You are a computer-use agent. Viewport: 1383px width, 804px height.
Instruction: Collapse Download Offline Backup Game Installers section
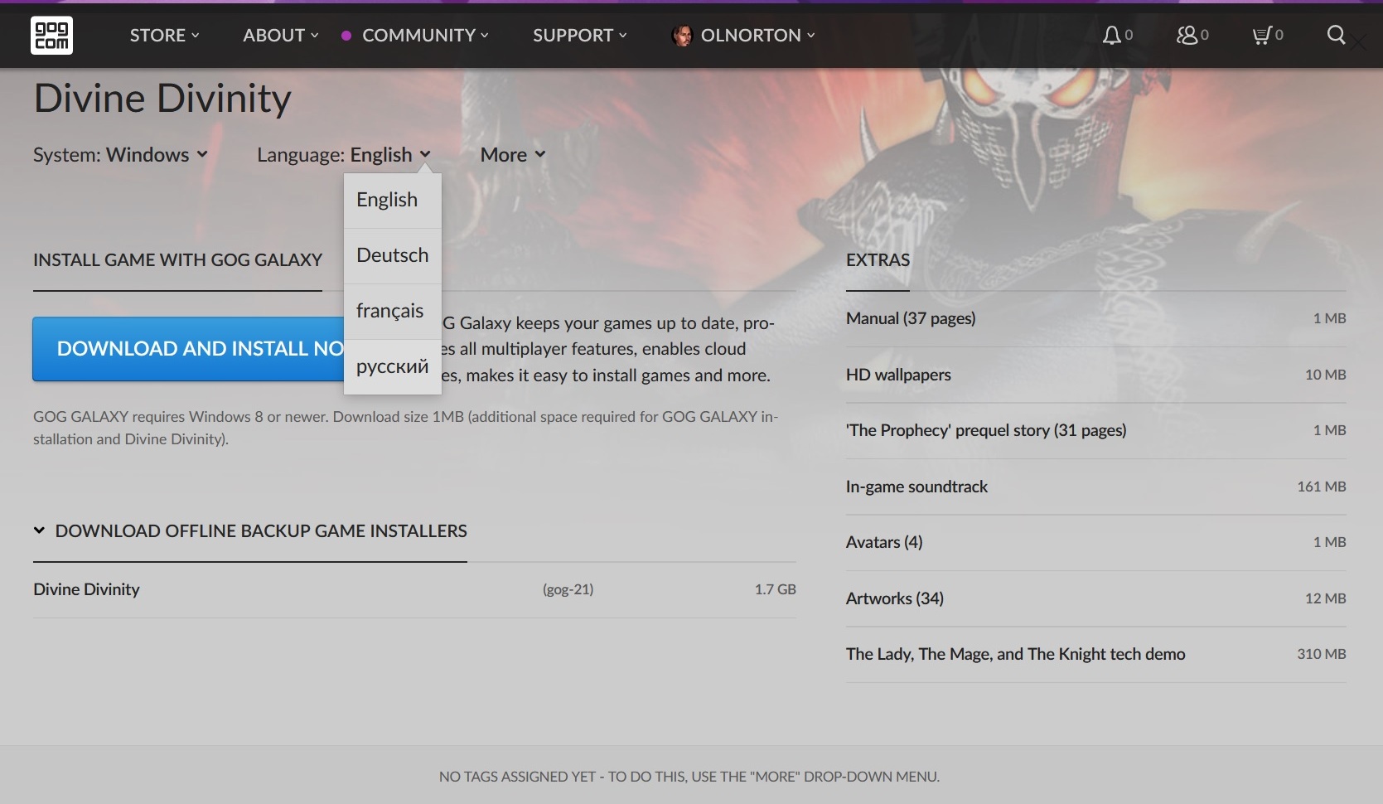pyautogui.click(x=250, y=531)
